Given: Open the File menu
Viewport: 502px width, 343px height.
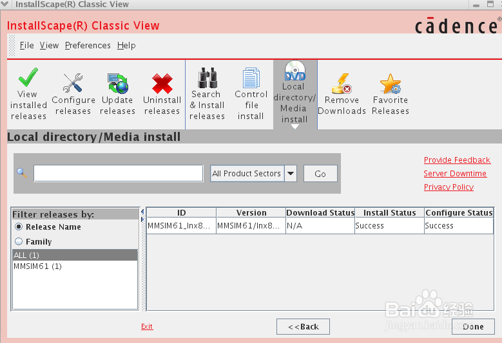Looking at the screenshot, I should [26, 46].
